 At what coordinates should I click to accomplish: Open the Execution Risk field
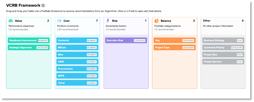(x=126, y=40)
